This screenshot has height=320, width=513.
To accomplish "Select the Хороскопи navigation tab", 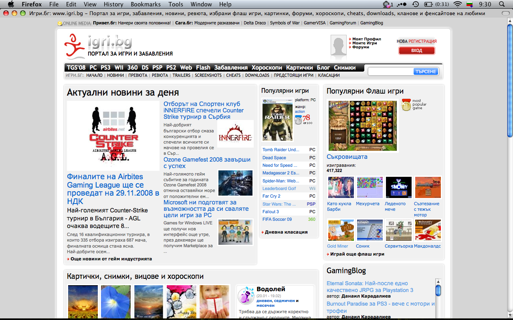I will 267,68.
